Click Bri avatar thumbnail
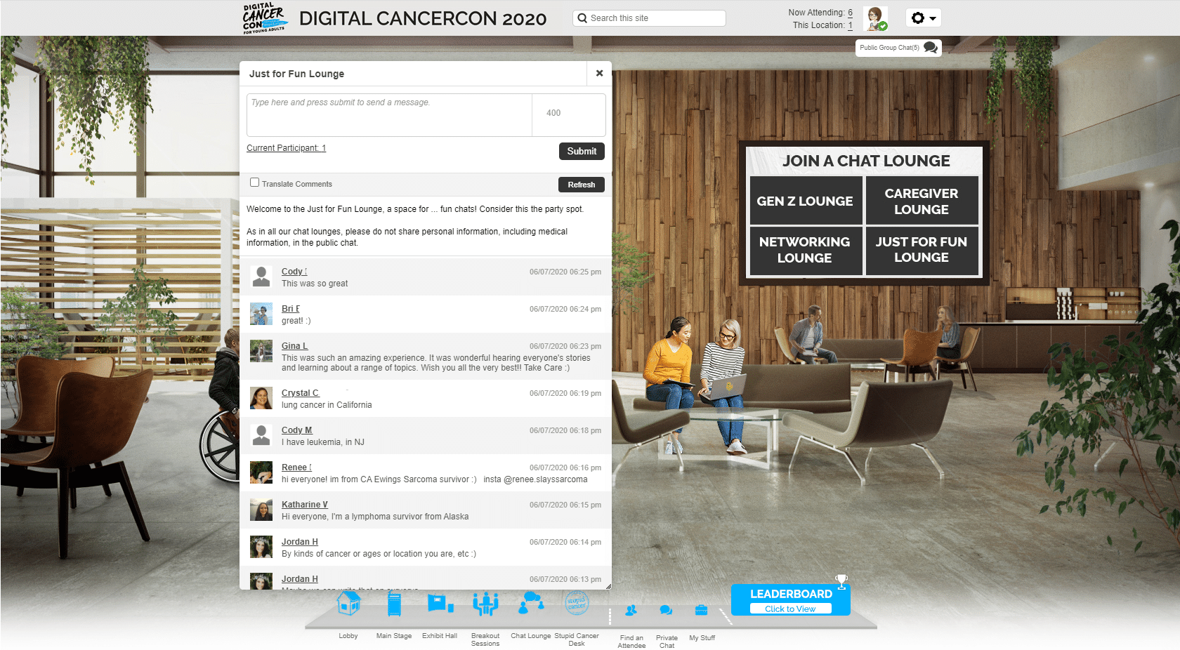1180x650 pixels. (x=261, y=314)
